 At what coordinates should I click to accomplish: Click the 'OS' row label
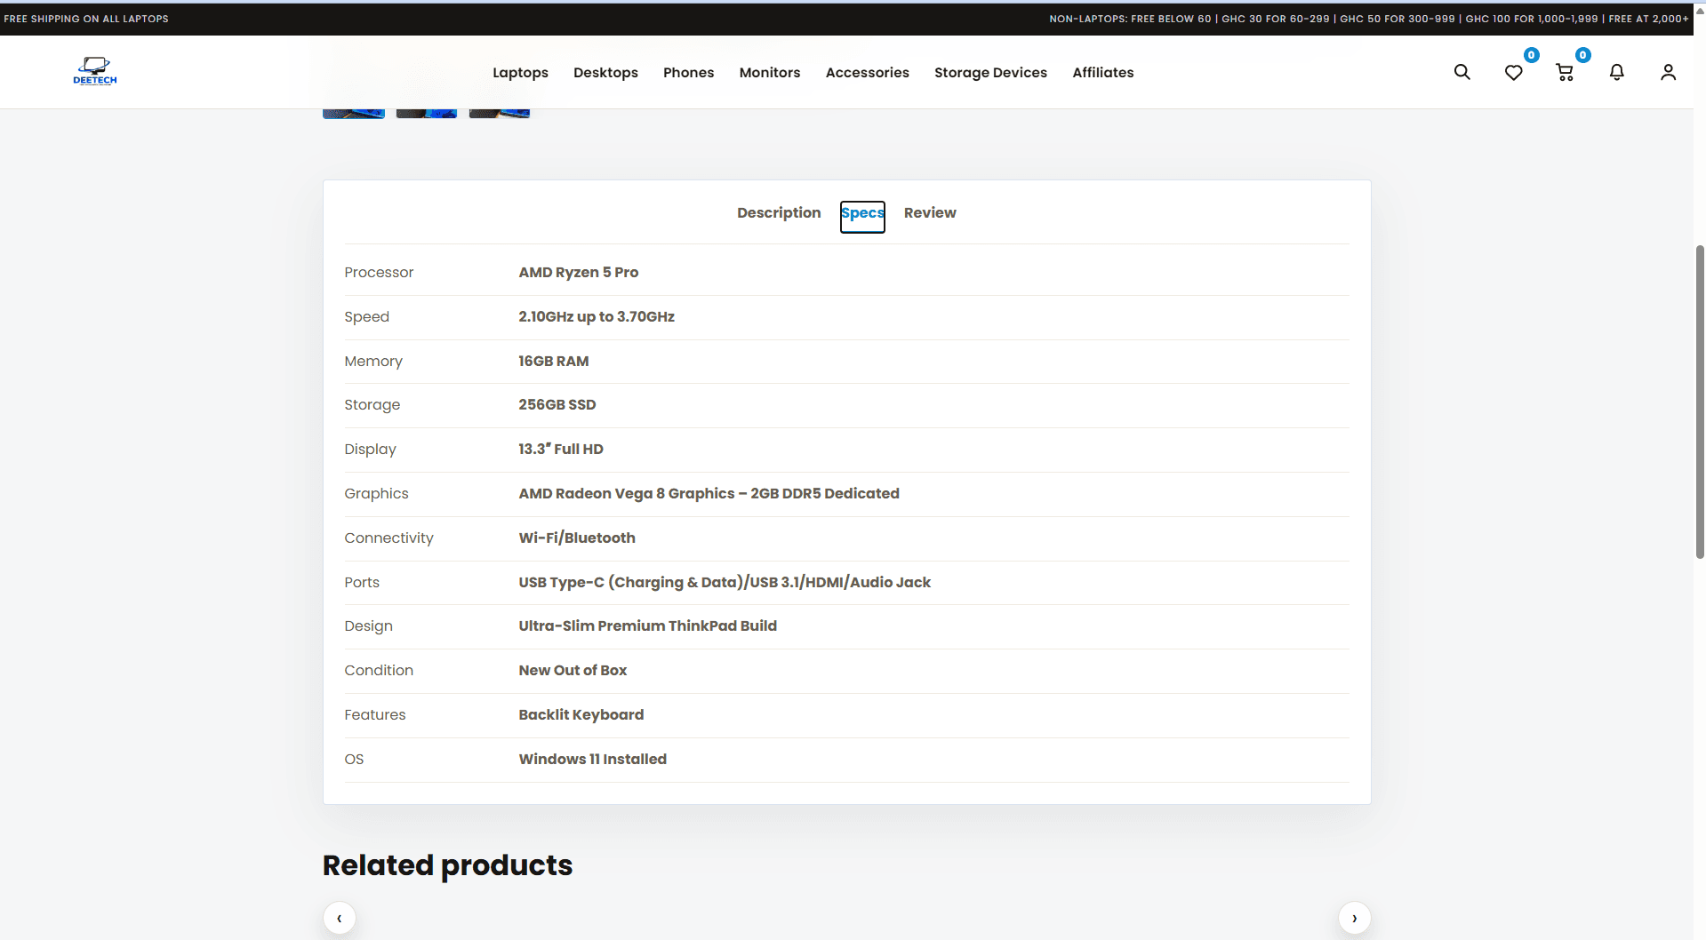click(x=354, y=759)
